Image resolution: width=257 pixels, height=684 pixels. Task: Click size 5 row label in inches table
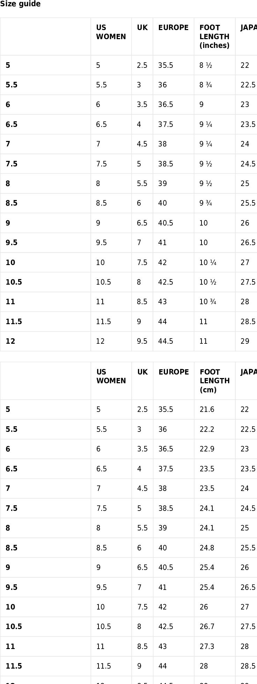[x=8, y=65]
